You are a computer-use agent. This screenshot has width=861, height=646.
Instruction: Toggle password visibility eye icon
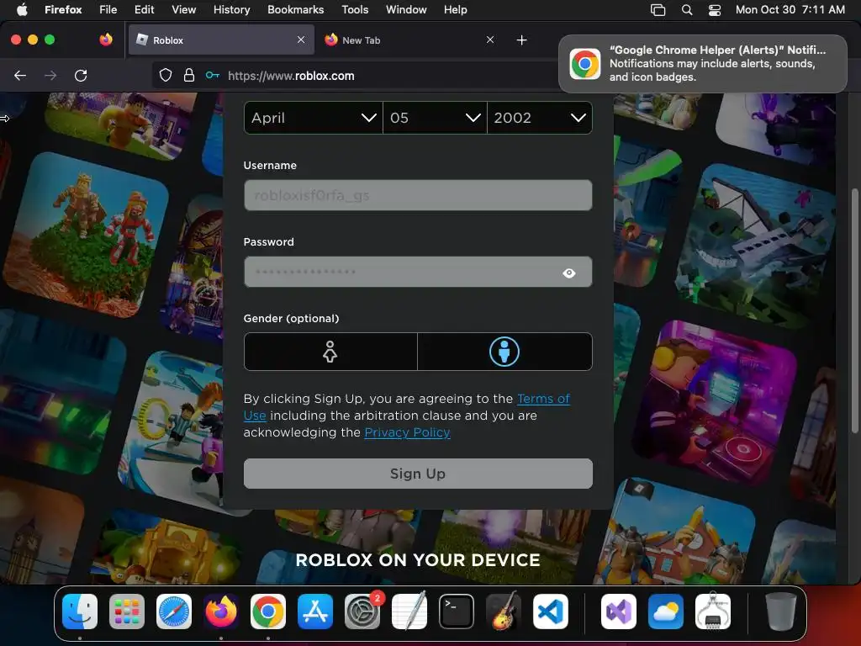[x=569, y=273]
